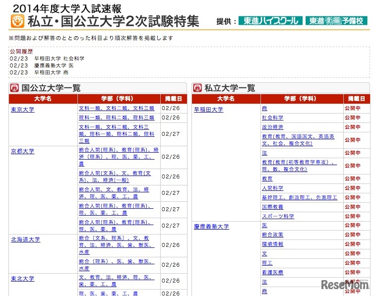The image size is (376, 296).
Task: Open the 慶應義塾大学 link
Action: click(211, 226)
